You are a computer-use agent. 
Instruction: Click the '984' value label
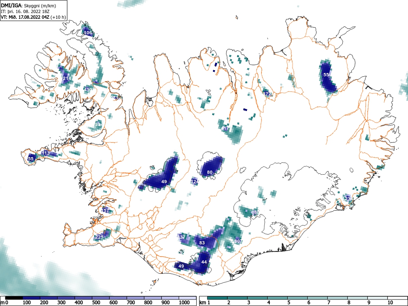[99, 124]
